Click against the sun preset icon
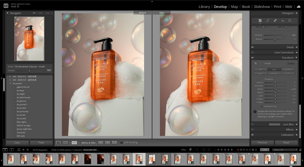 pyautogui.click(x=14, y=87)
